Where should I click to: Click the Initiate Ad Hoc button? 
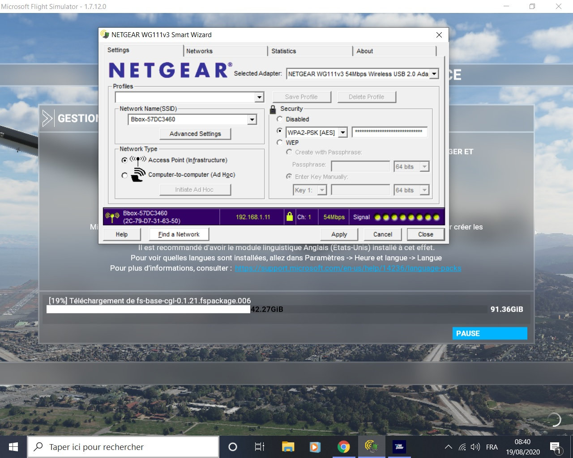[195, 190]
